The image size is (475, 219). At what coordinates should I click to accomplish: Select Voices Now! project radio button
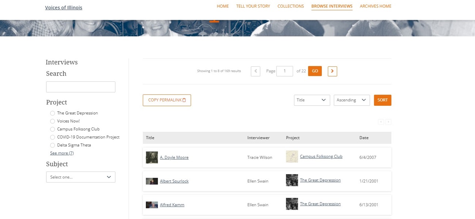53,121
